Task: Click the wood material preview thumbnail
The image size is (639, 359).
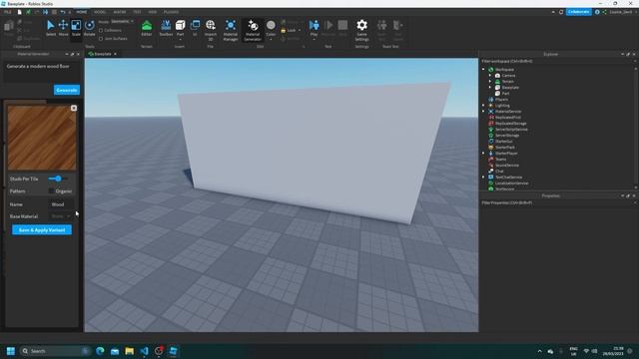Action: [x=42, y=138]
